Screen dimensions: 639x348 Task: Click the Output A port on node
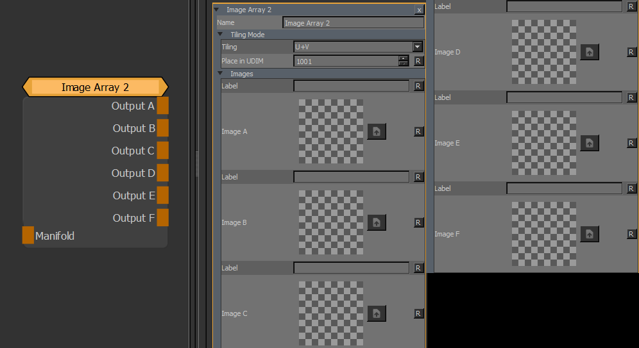163,106
